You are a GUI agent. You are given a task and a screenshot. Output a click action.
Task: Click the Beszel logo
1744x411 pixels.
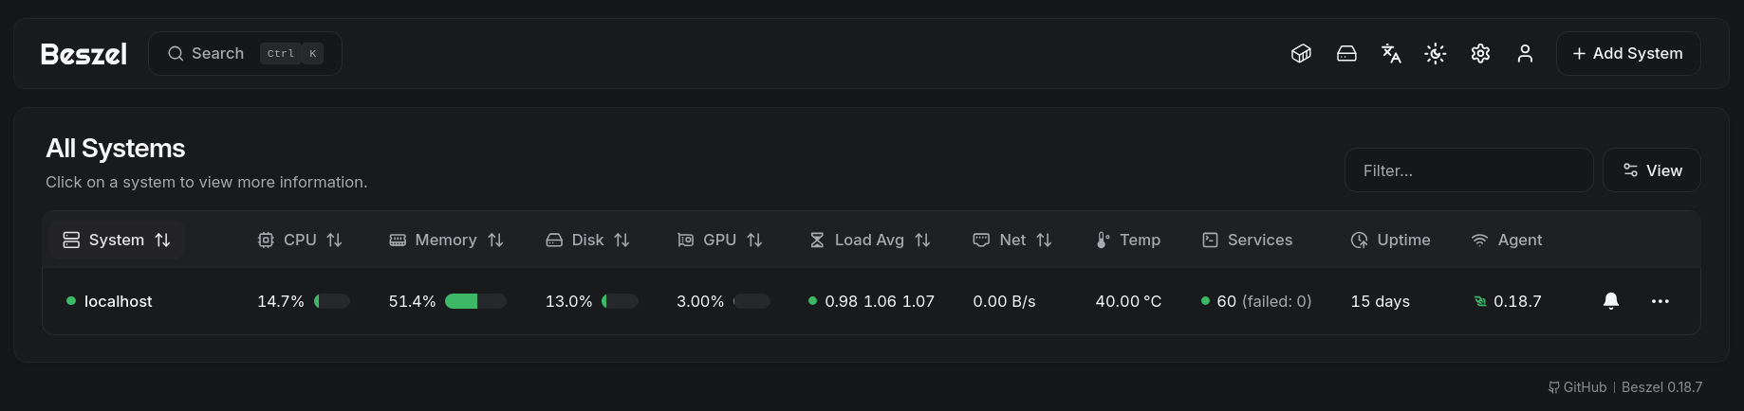click(83, 54)
